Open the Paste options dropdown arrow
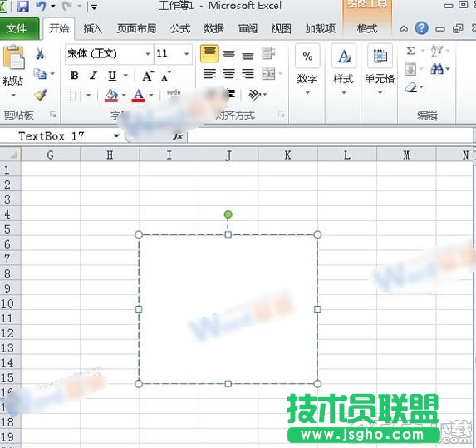The image size is (476, 448). click(13, 96)
